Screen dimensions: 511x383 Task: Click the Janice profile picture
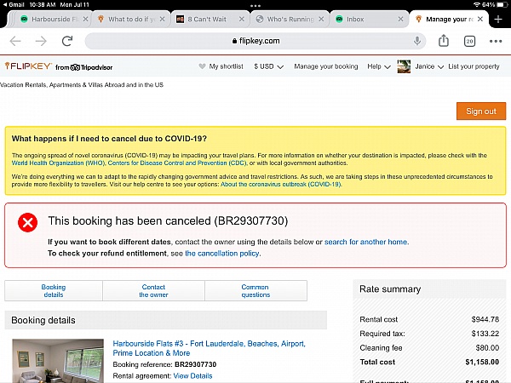(x=404, y=66)
